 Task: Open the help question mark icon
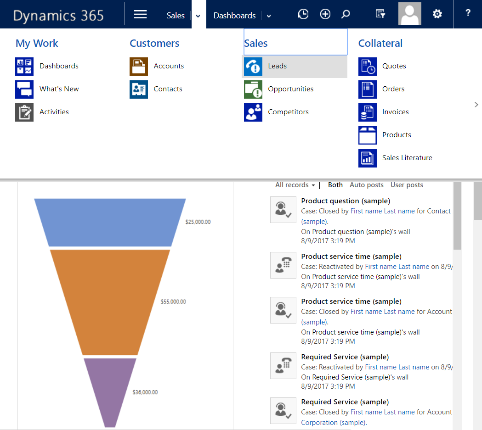click(468, 13)
